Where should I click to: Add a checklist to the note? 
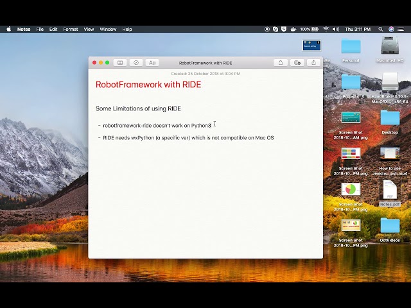[x=136, y=63]
